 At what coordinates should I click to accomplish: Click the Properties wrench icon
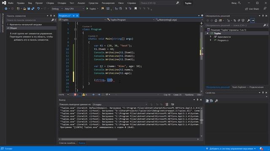pyautogui.click(x=248, y=21)
